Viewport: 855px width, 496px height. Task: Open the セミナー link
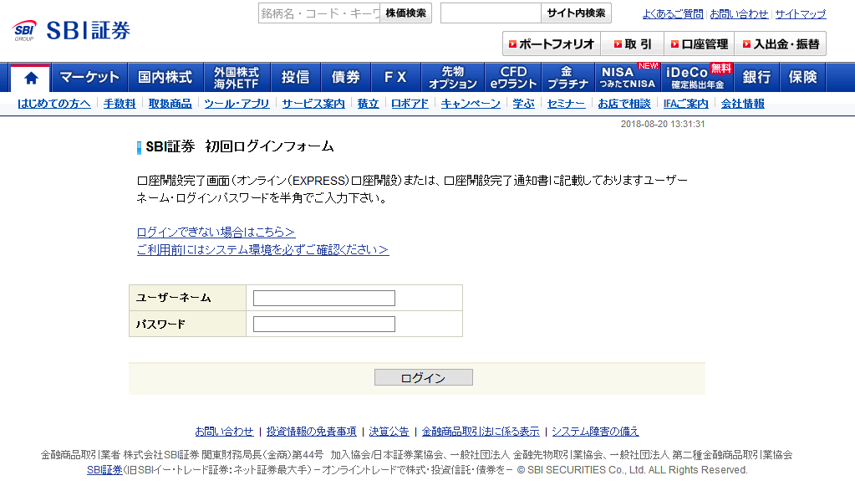click(566, 104)
